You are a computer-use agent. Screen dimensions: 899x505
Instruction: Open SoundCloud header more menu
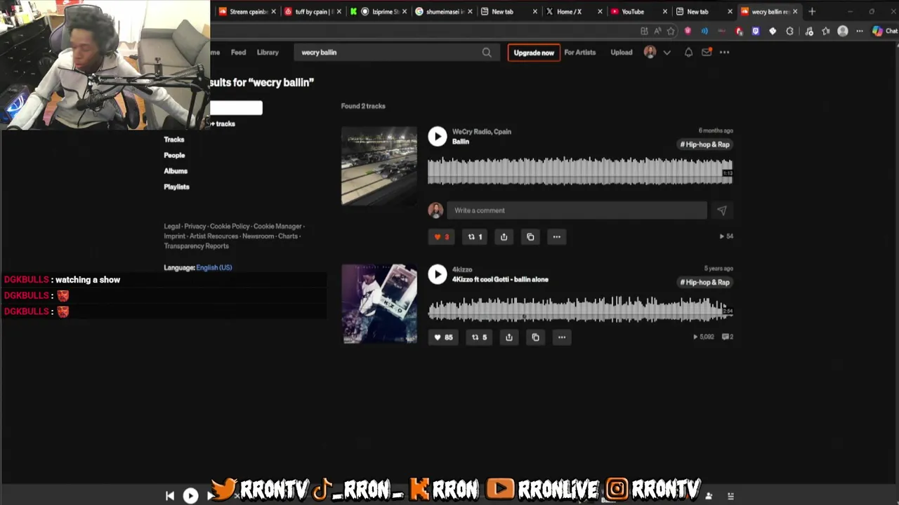click(724, 53)
